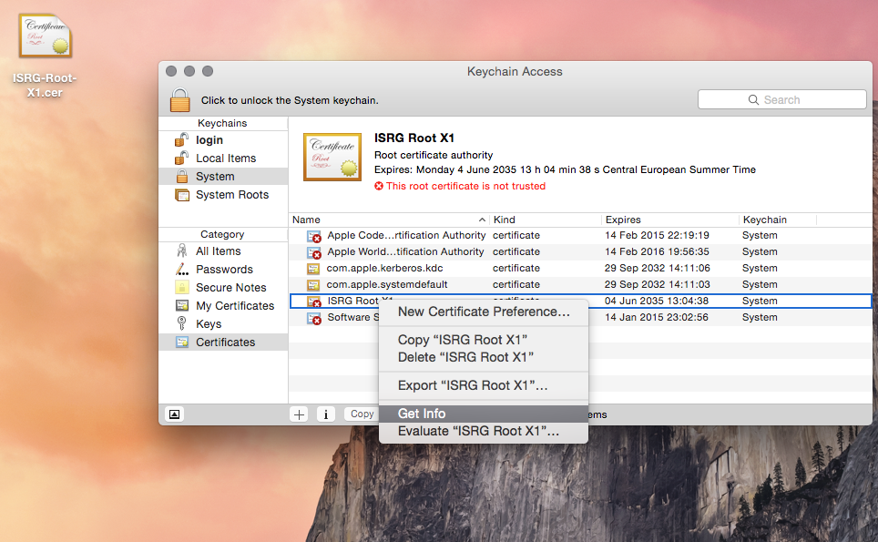Screen dimensions: 878x542
Task: Choose Evaluate "ISRG Root X1"… menu item
Action: (484, 431)
